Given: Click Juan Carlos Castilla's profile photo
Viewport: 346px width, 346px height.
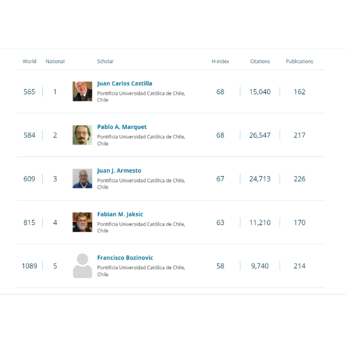Looking at the screenshot, I should [82, 91].
